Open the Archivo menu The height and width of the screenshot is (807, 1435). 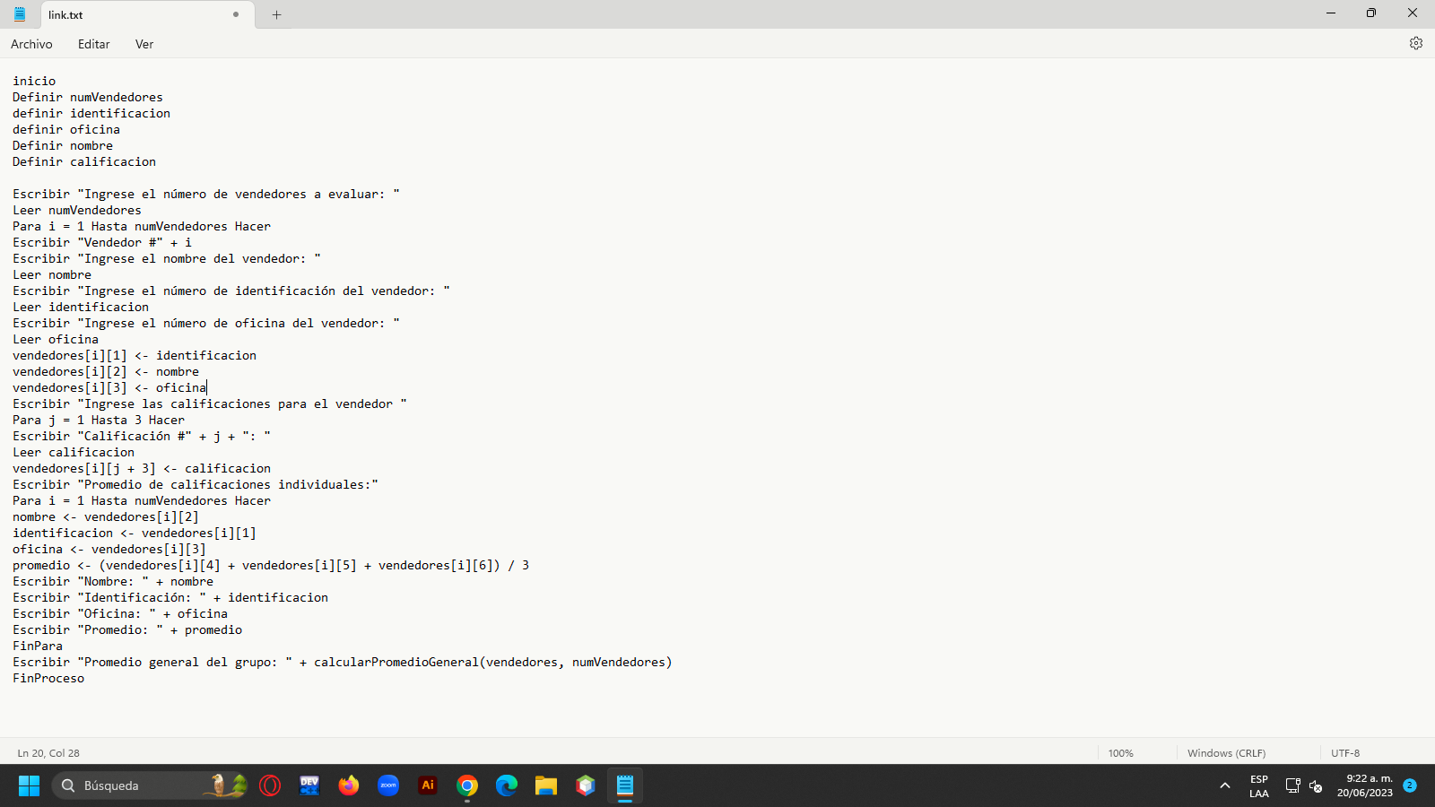(31, 43)
